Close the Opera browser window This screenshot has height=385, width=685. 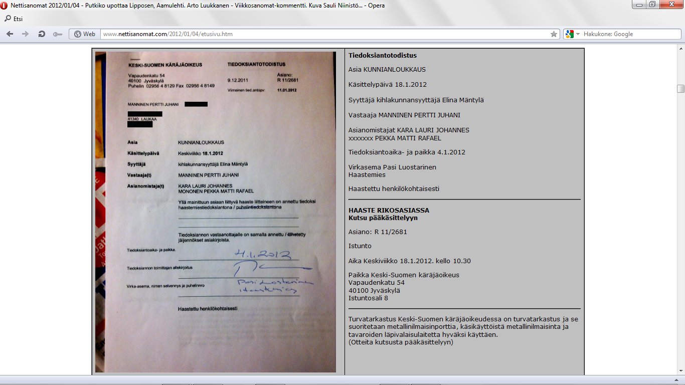click(x=671, y=4)
